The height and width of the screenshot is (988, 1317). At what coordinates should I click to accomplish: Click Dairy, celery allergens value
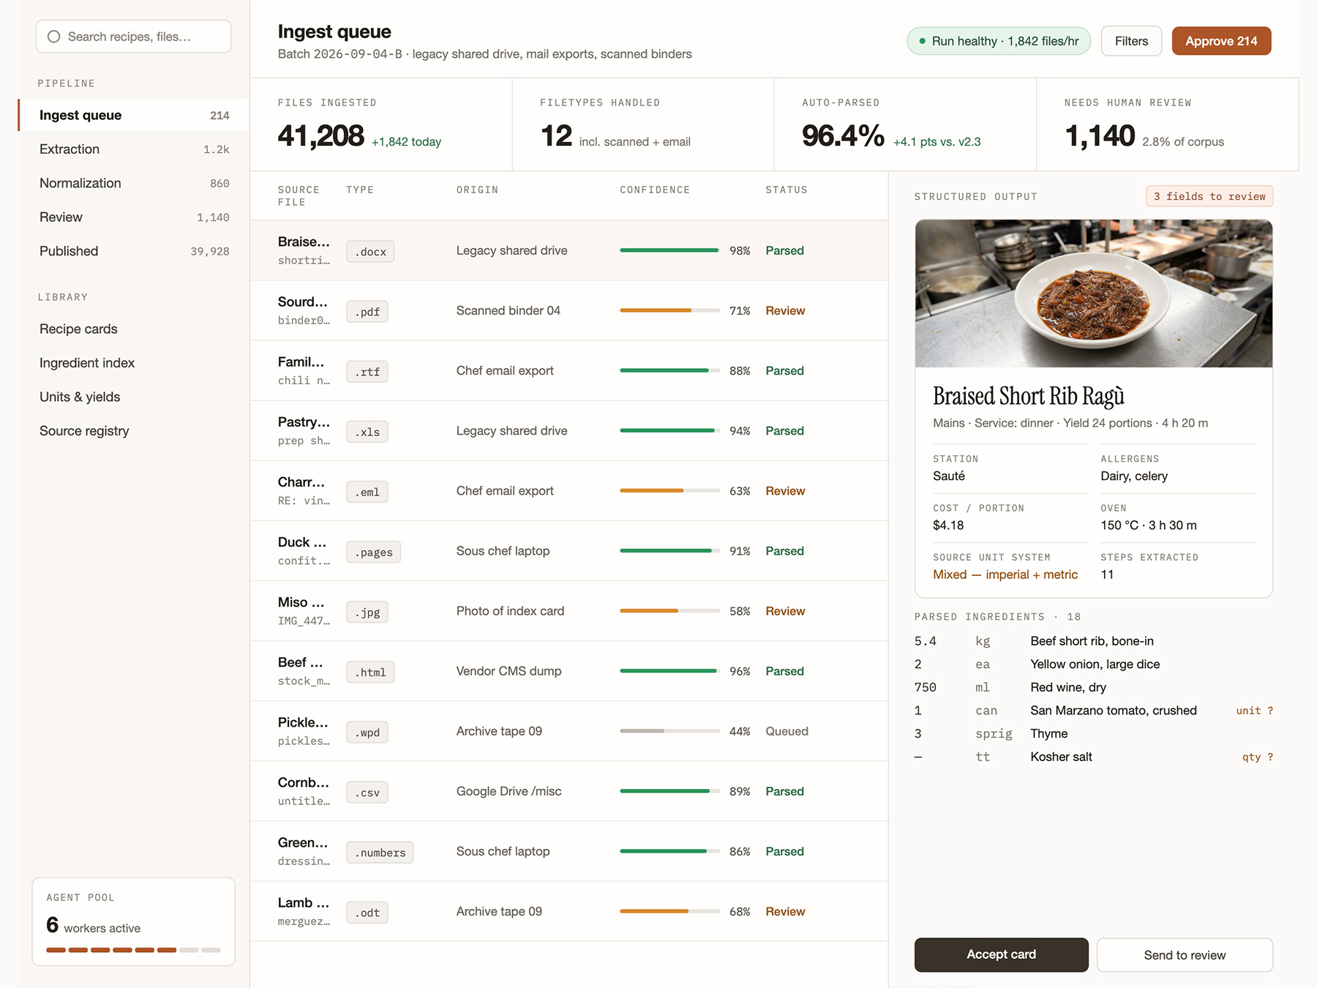click(x=1133, y=476)
